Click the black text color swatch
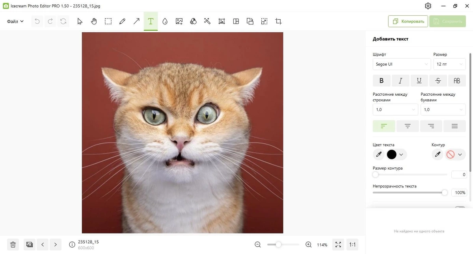 coord(391,155)
